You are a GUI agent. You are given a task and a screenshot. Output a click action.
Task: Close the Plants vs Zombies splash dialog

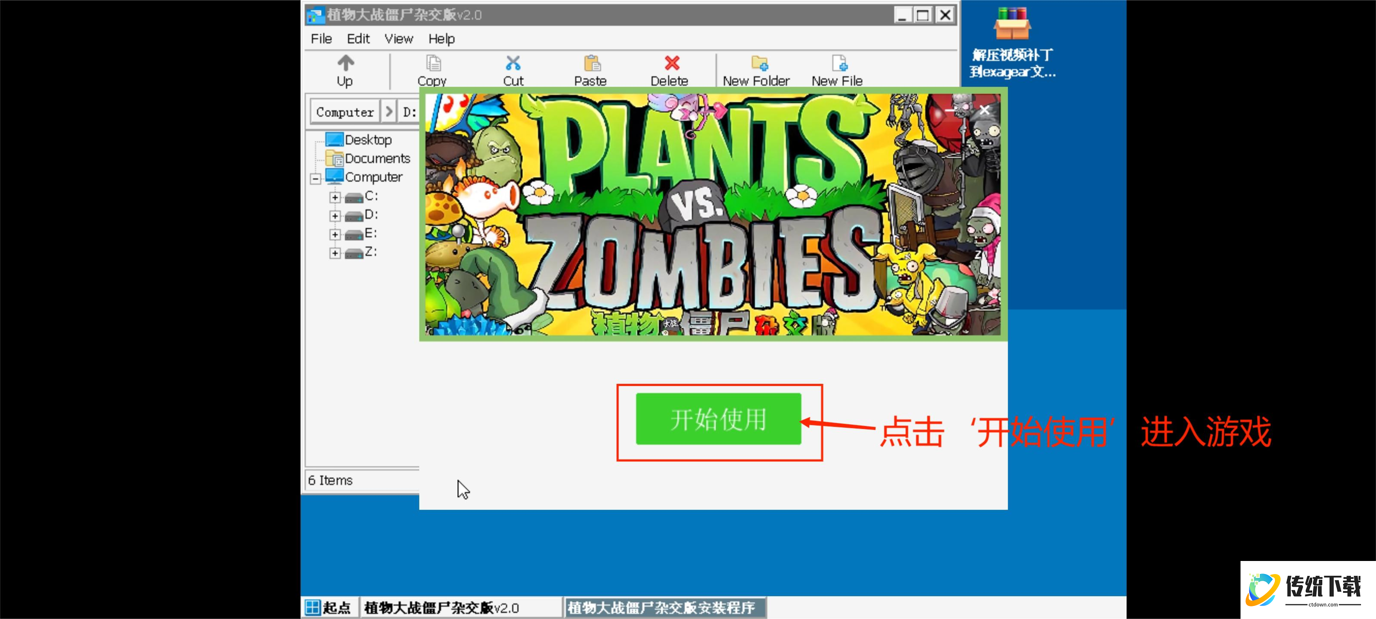pos(984,110)
